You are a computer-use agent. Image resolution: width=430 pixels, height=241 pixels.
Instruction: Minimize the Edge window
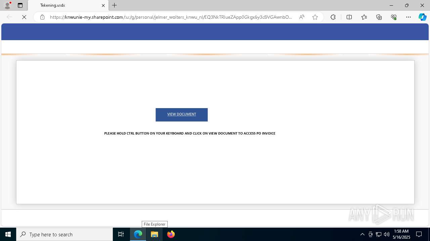coord(391,5)
